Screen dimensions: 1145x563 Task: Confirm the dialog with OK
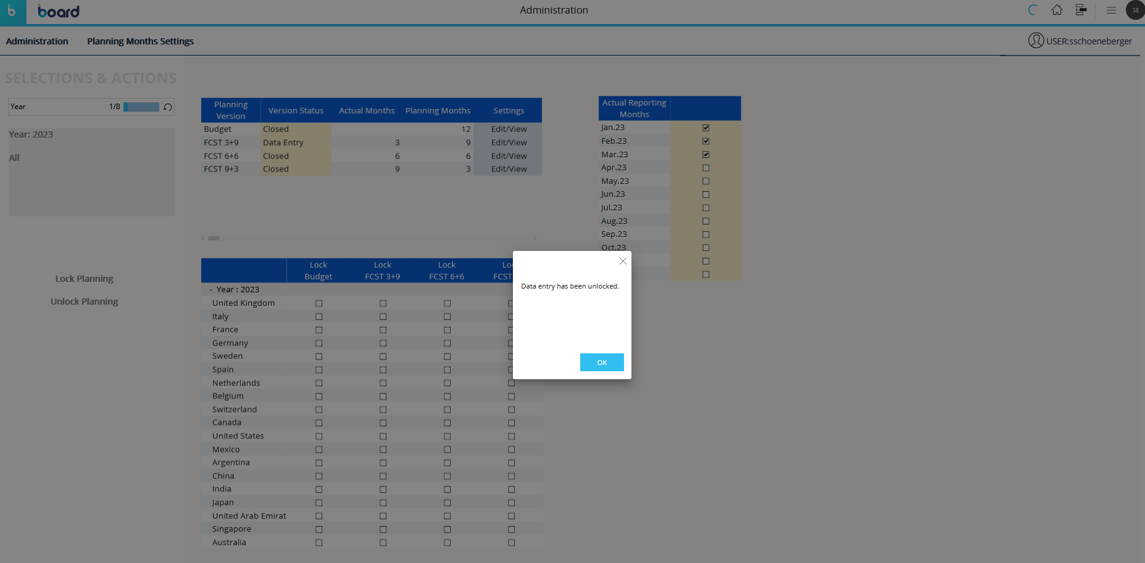pyautogui.click(x=602, y=363)
